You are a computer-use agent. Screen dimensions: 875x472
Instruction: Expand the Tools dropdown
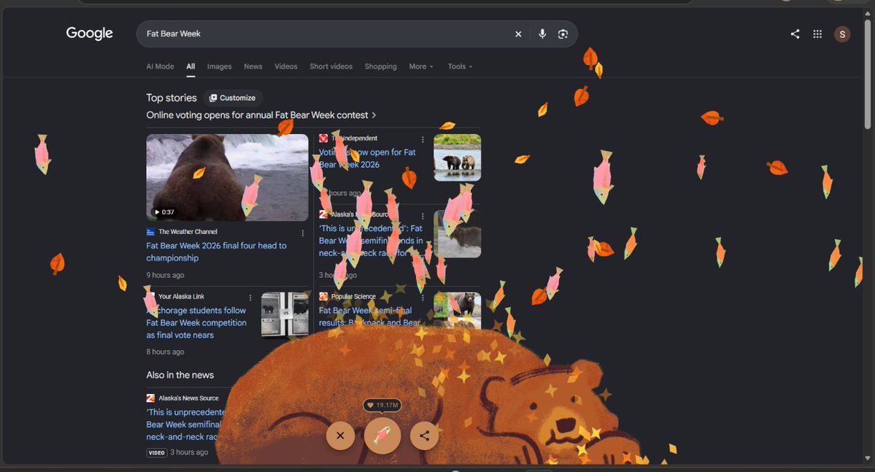tap(460, 66)
